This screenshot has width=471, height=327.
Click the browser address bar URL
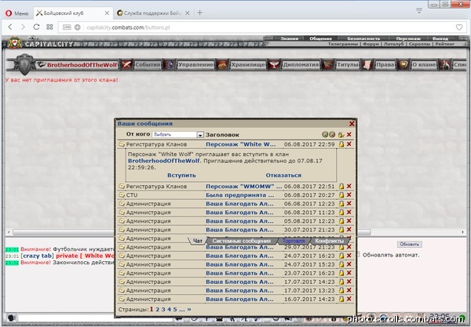point(128,27)
